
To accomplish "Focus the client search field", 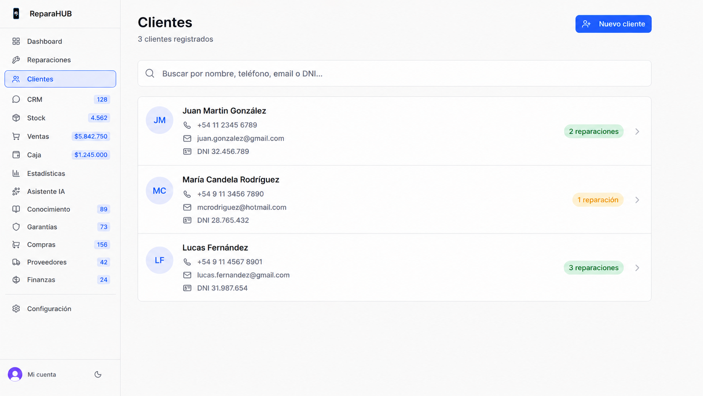I will pos(394,73).
